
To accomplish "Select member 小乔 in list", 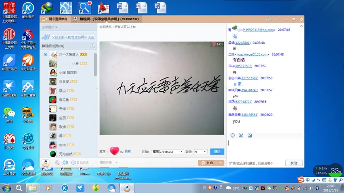I will coord(68,64).
